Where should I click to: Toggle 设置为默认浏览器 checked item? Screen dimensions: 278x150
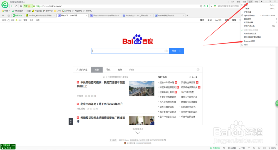tap(259, 30)
